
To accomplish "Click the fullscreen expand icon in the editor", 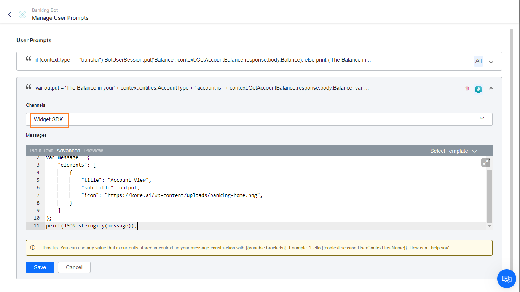I will point(485,162).
